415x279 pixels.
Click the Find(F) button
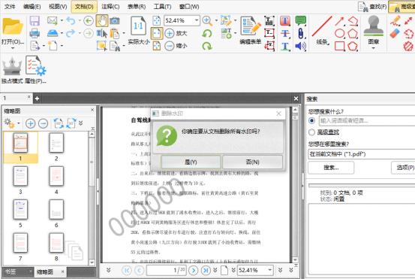coord(372,7)
